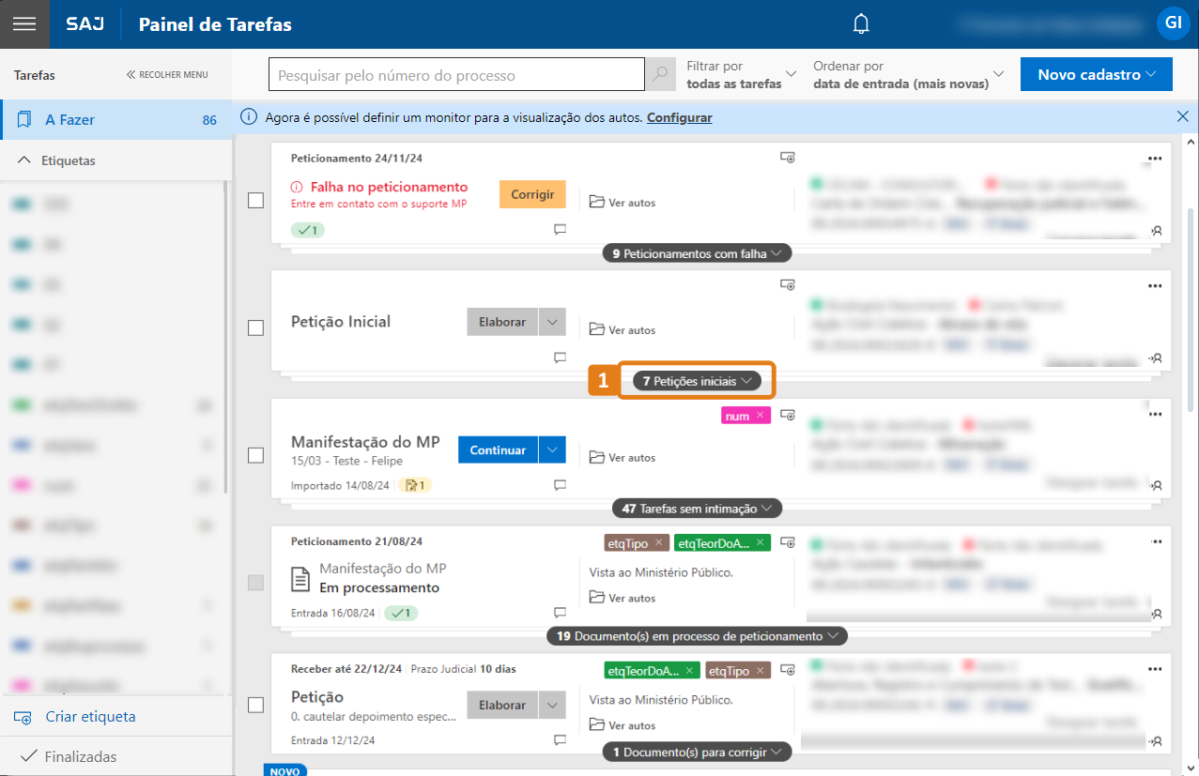1199x776 pixels.
Task: Check the Petição Inicial task checkbox
Action: click(x=255, y=327)
